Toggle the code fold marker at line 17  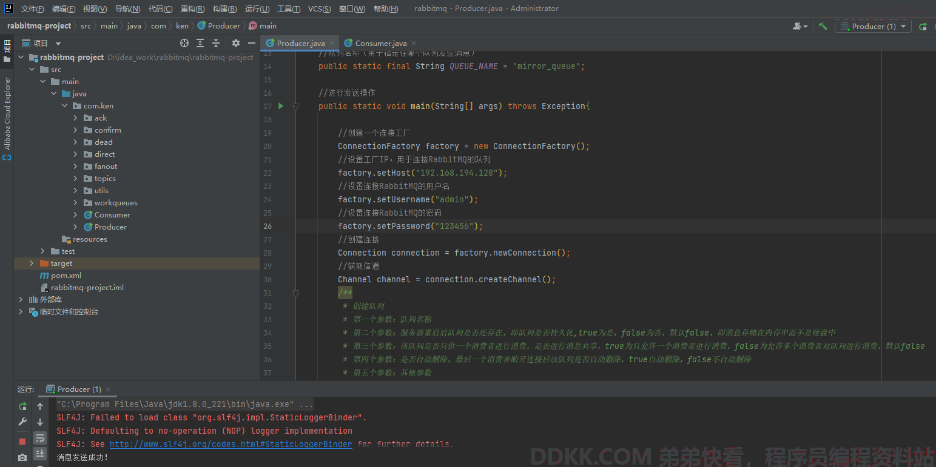click(x=295, y=106)
